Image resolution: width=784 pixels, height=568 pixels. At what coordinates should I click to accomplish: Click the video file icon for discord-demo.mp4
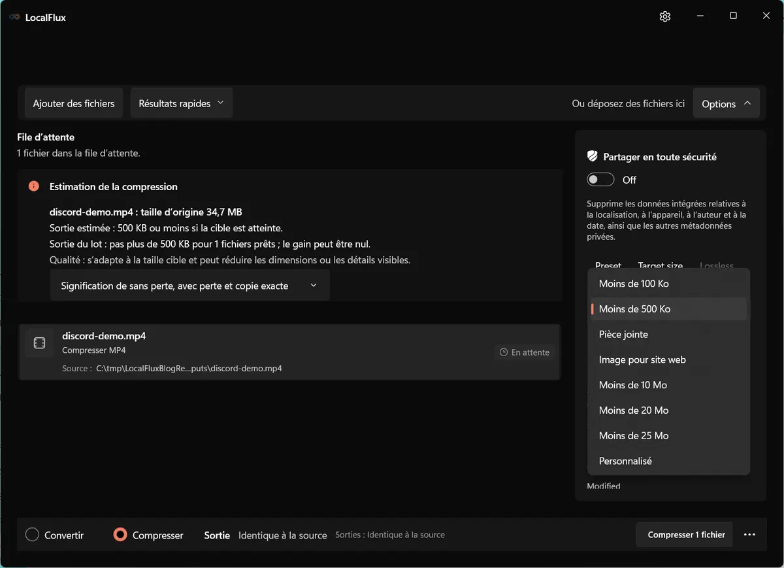click(x=39, y=343)
